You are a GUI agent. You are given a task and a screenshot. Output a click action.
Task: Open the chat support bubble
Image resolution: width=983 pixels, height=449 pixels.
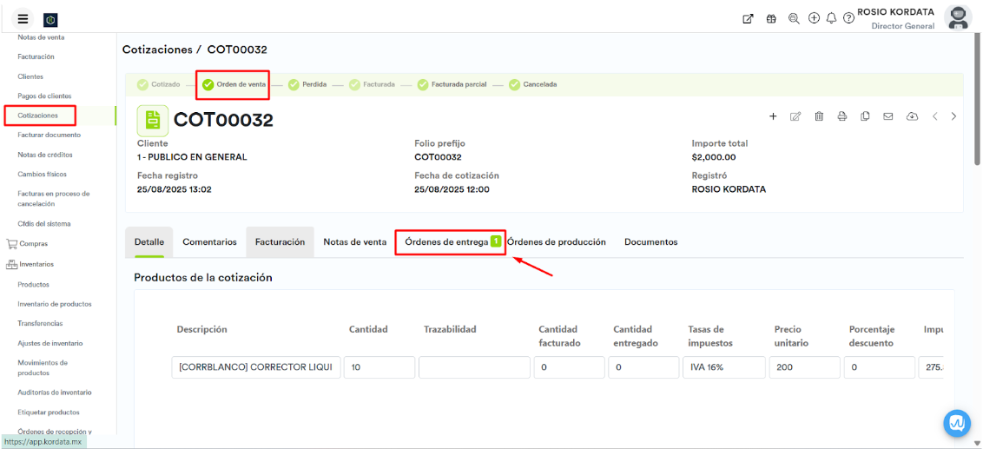pyautogui.click(x=957, y=423)
